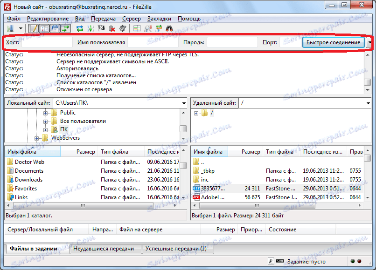Click the encryption status icon in status bar

tap(271, 261)
